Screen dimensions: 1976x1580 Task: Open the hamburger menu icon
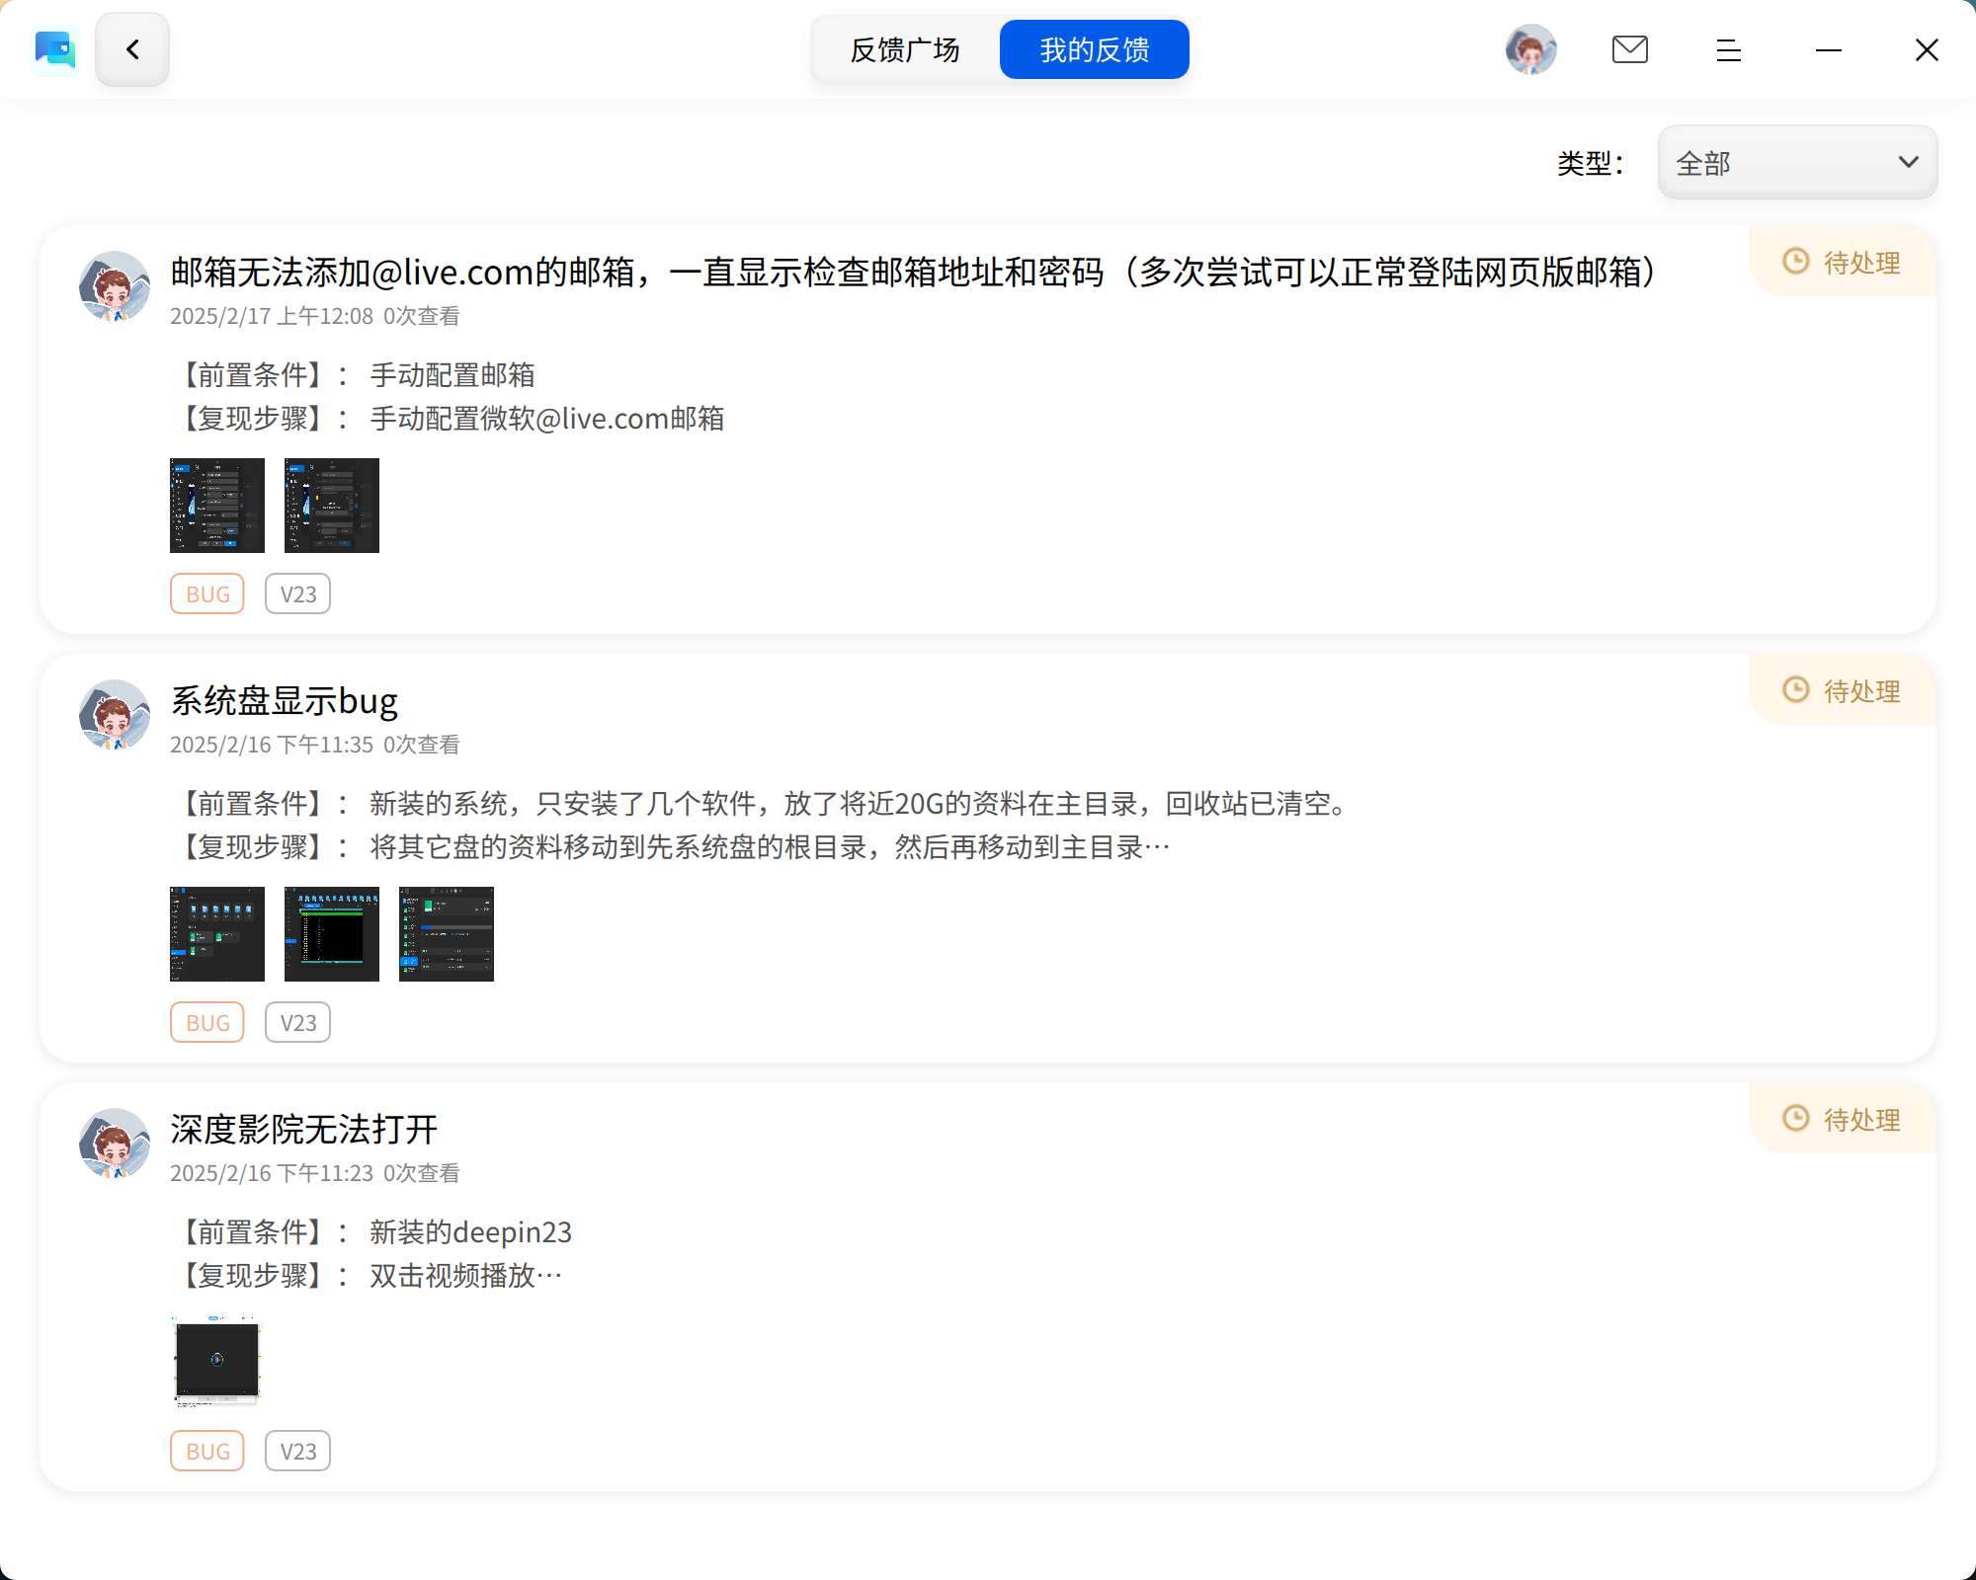pyautogui.click(x=1729, y=50)
